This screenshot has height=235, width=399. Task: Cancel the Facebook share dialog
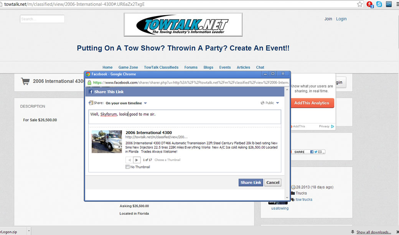[x=273, y=182]
